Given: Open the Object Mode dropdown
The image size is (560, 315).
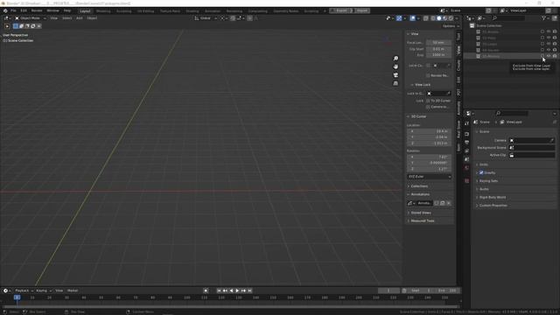Looking at the screenshot, I should pos(30,18).
